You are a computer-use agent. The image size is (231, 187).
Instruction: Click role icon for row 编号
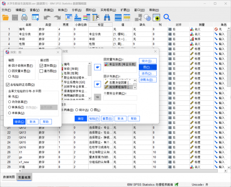click(216, 29)
